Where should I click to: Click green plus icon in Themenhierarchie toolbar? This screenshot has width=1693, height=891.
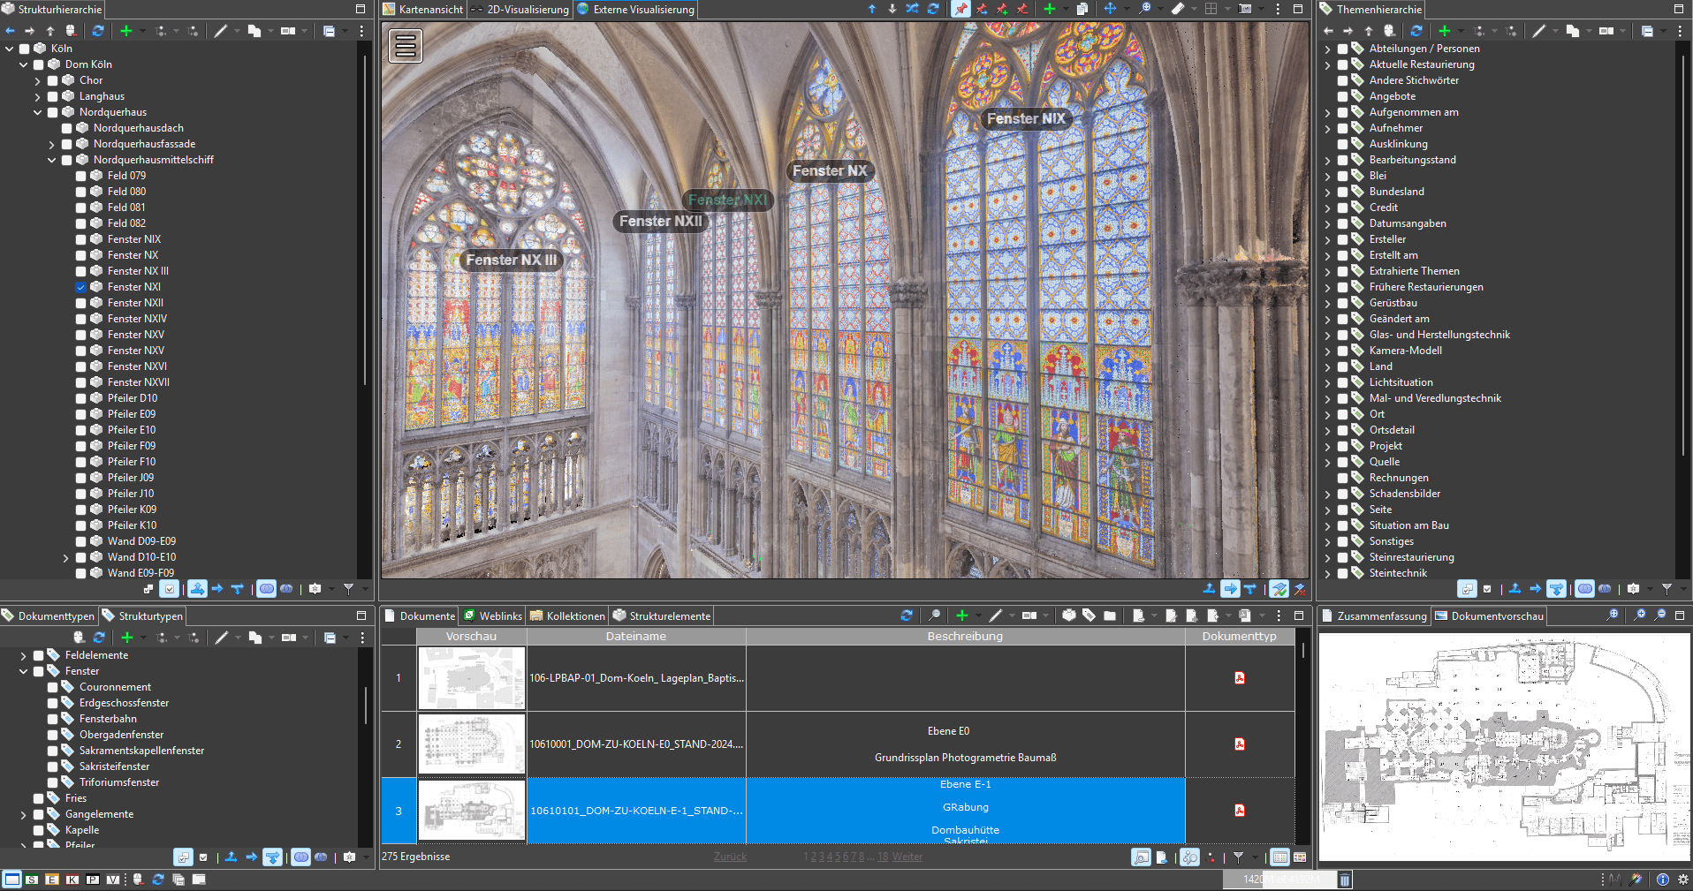click(x=1444, y=31)
